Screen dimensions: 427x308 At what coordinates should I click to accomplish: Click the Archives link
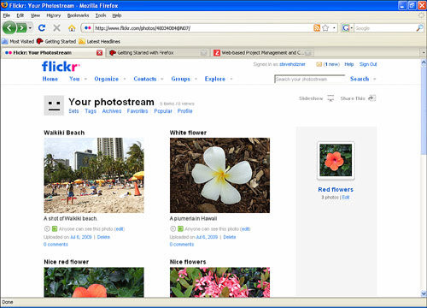point(112,111)
